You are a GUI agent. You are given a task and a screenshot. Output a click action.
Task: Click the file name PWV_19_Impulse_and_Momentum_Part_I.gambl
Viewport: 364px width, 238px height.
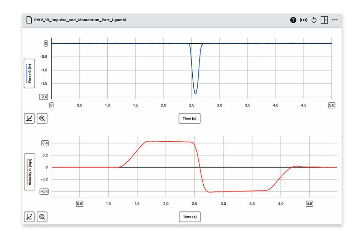coord(80,20)
